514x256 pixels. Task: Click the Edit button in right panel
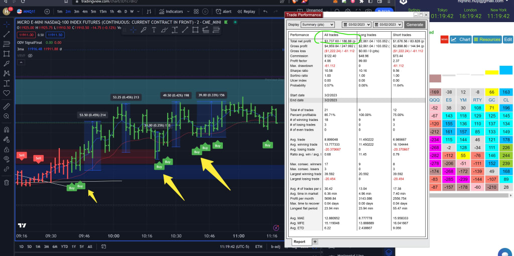click(x=508, y=39)
